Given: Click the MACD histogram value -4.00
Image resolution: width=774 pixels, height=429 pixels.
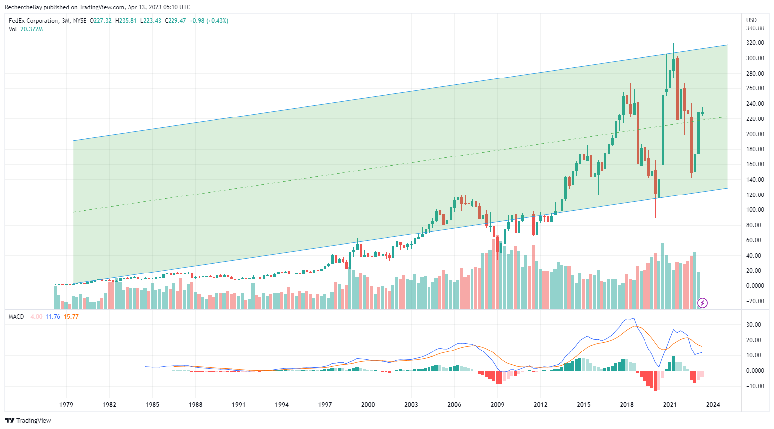Looking at the screenshot, I should 35,317.
